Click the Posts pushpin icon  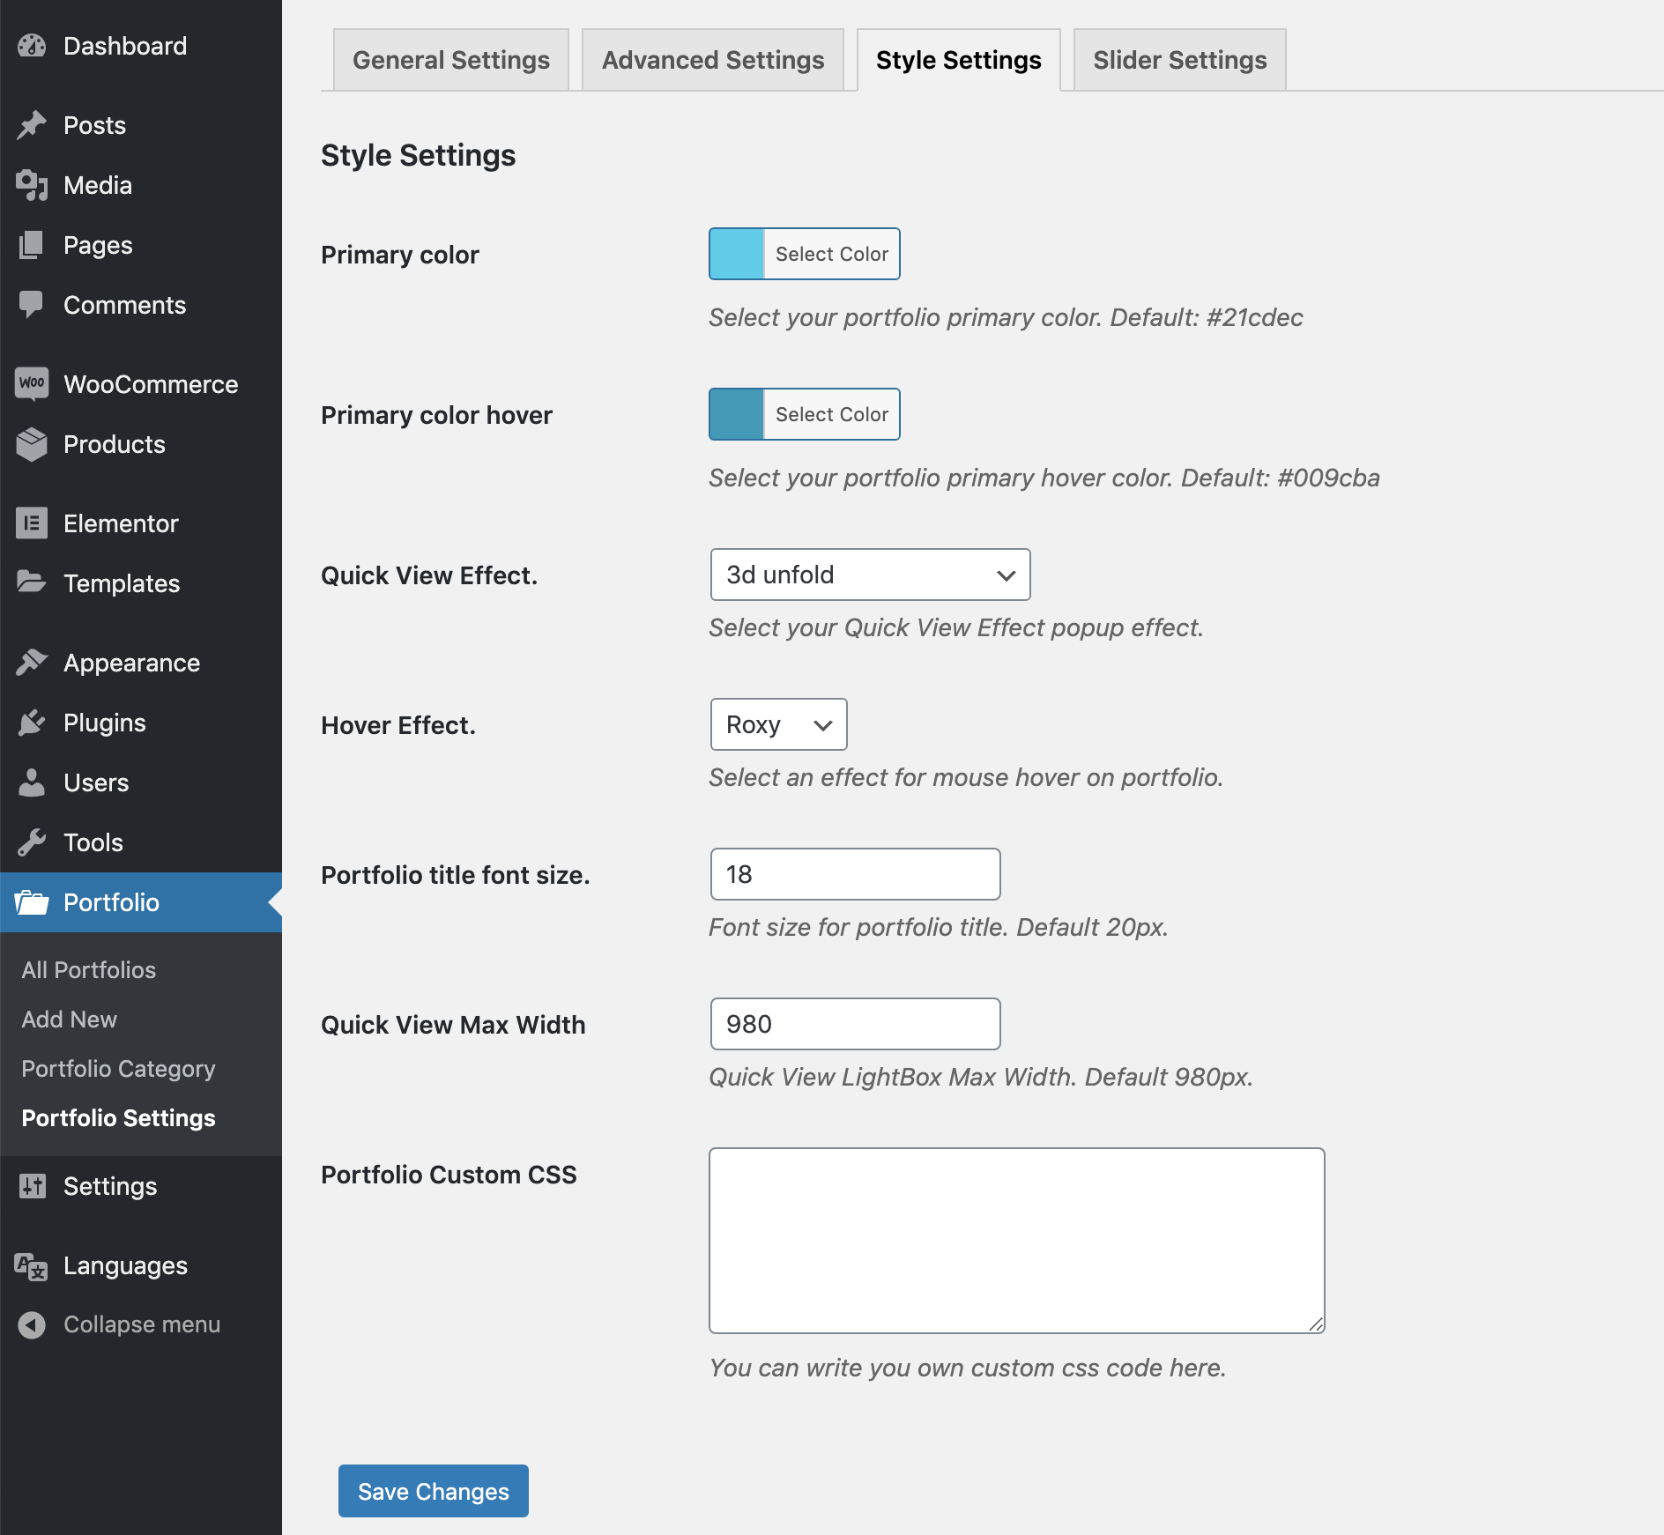32,125
